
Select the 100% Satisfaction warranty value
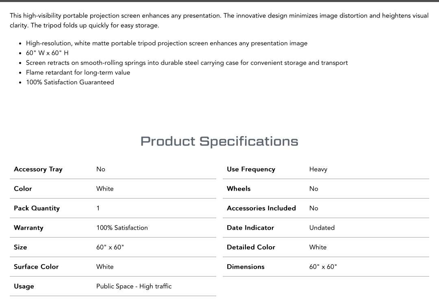coord(122,228)
